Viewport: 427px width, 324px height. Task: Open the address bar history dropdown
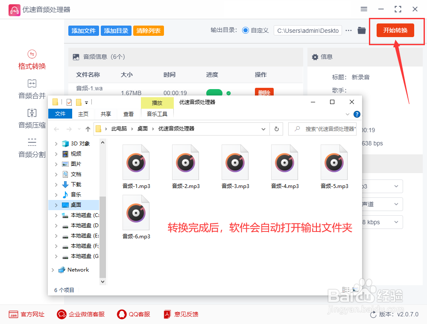pyautogui.click(x=263, y=129)
